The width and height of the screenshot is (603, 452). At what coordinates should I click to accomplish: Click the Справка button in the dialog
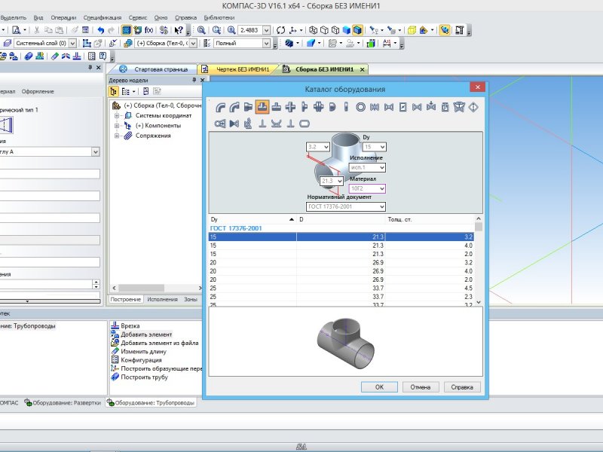462,387
